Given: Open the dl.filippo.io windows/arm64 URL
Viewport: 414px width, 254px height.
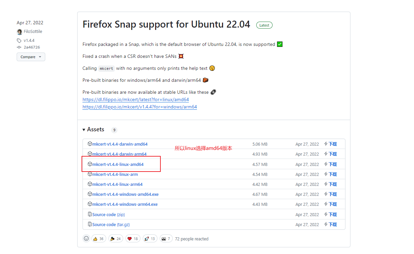Looking at the screenshot, I should tap(139, 107).
